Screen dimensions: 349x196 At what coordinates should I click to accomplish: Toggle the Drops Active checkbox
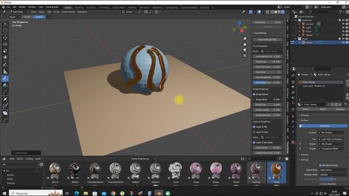coord(254,94)
